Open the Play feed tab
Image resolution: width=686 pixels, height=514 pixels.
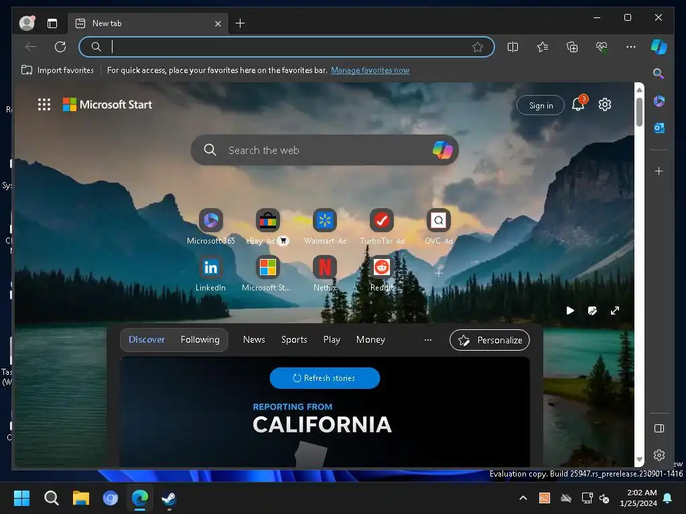pyautogui.click(x=332, y=339)
